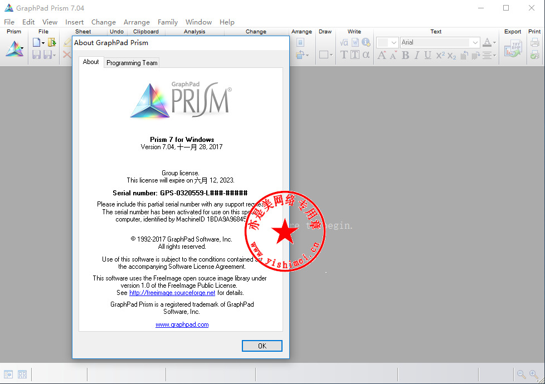Click the larger A increase font icon

[382, 55]
